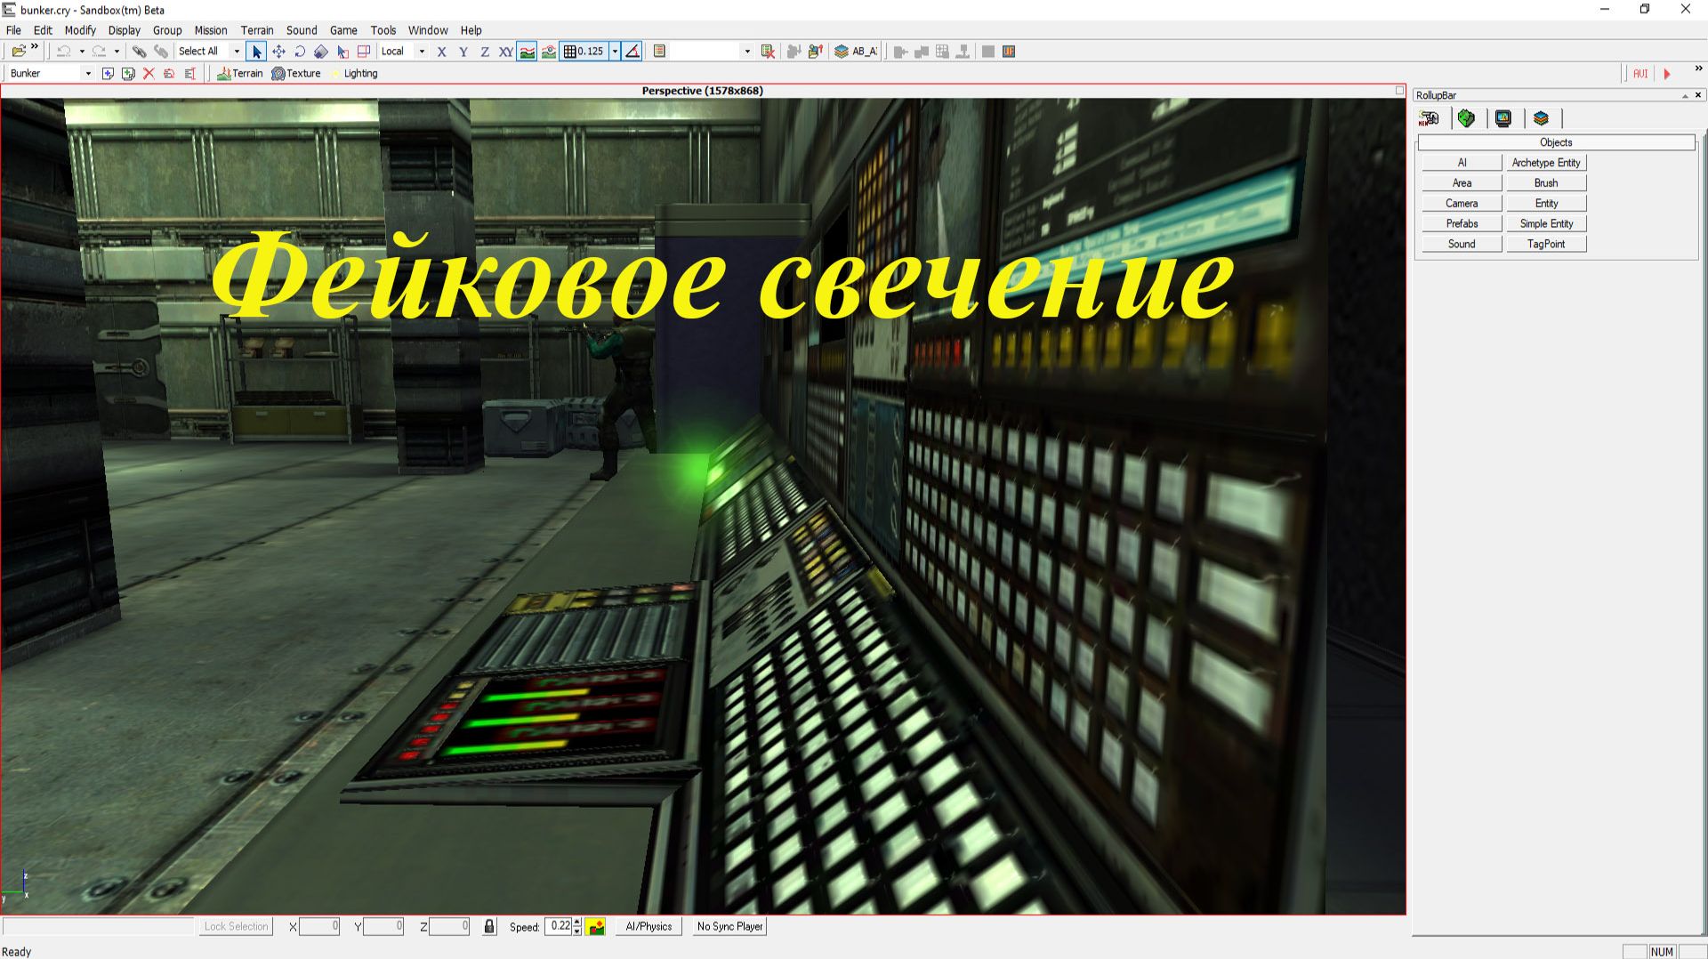Click the AVI recording control
The height and width of the screenshot is (959, 1708).
[x=1640, y=73]
